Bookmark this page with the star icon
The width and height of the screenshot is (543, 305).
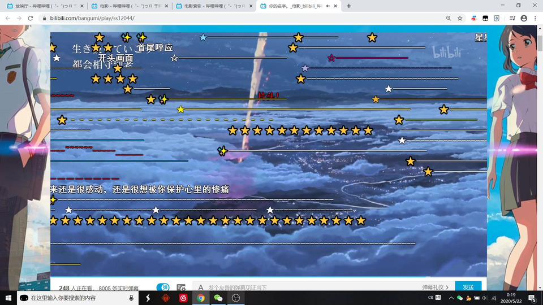460,18
